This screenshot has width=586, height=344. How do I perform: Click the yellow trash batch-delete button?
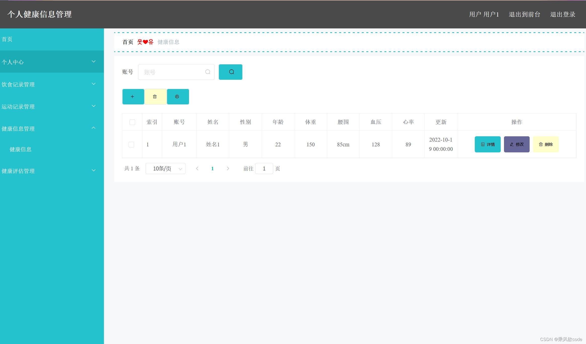(x=155, y=97)
